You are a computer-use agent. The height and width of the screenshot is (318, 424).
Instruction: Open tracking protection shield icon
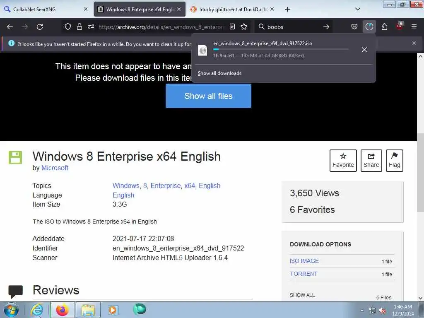click(68, 27)
